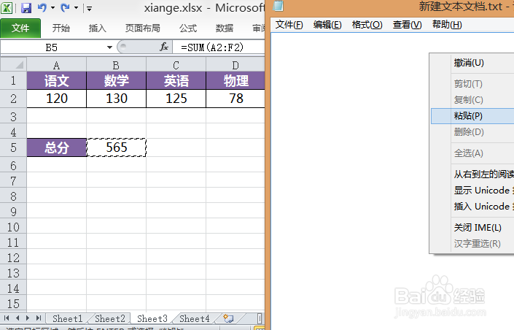Switch to the 插入 ribbon tab

click(98, 28)
